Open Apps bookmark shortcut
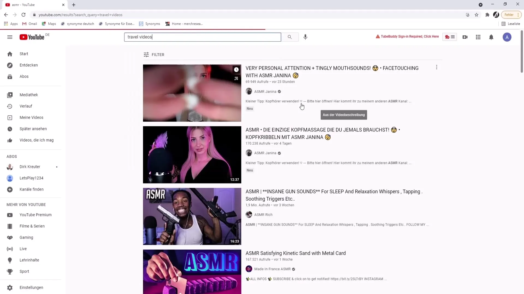 coord(11,24)
